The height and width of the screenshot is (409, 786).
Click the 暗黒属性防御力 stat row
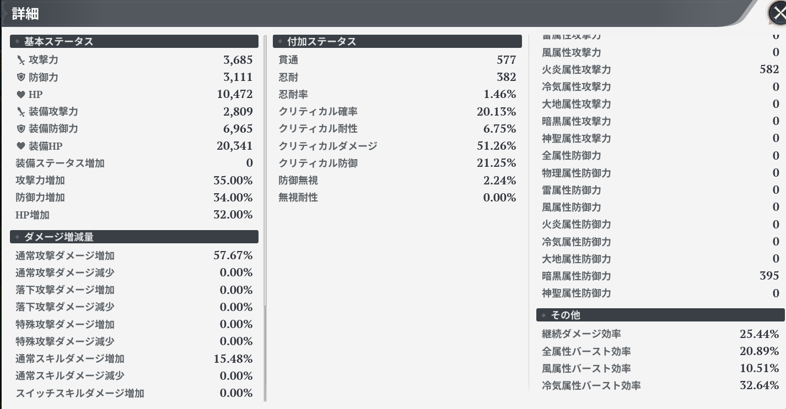tap(660, 276)
